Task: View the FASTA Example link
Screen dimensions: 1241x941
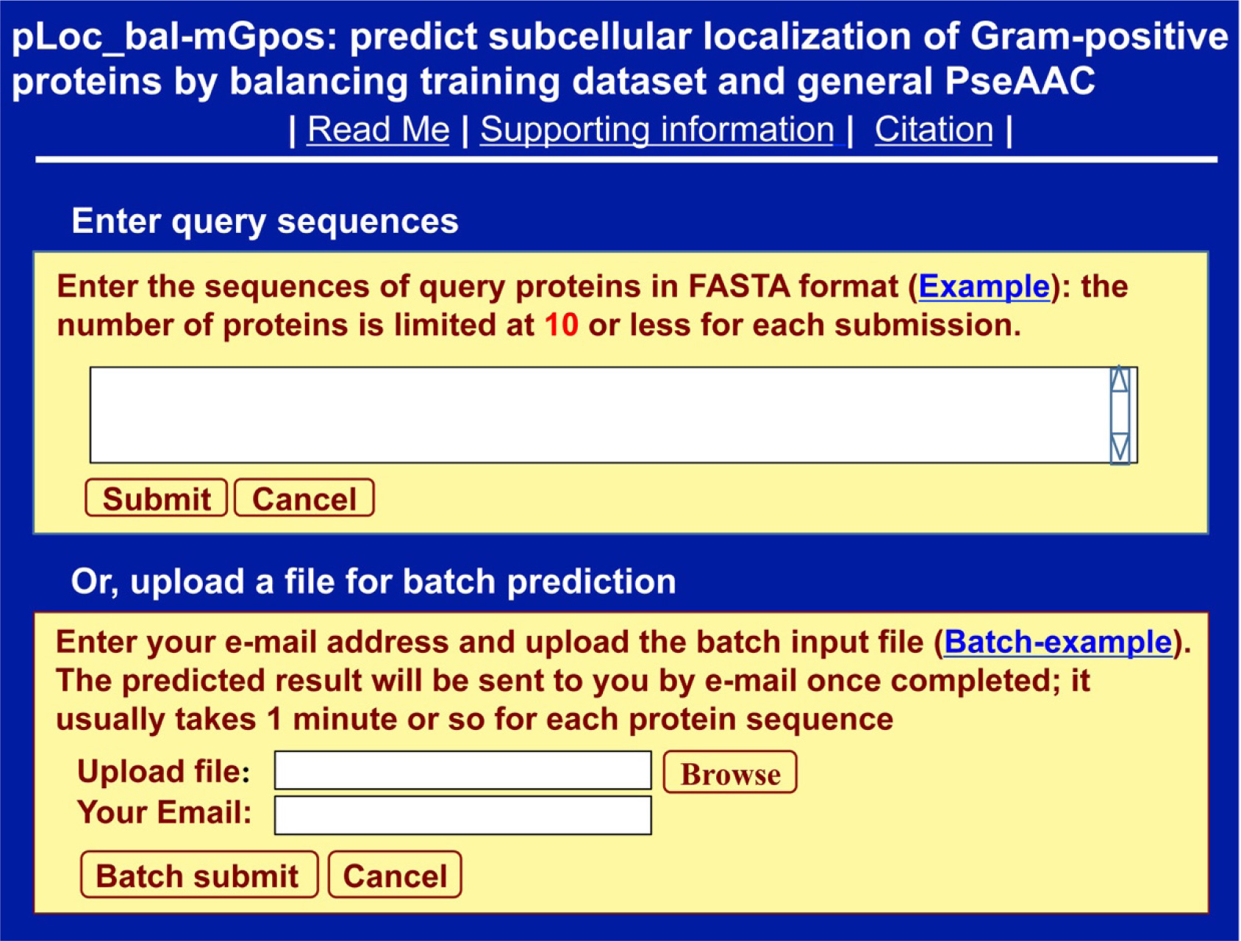Action: tap(984, 287)
